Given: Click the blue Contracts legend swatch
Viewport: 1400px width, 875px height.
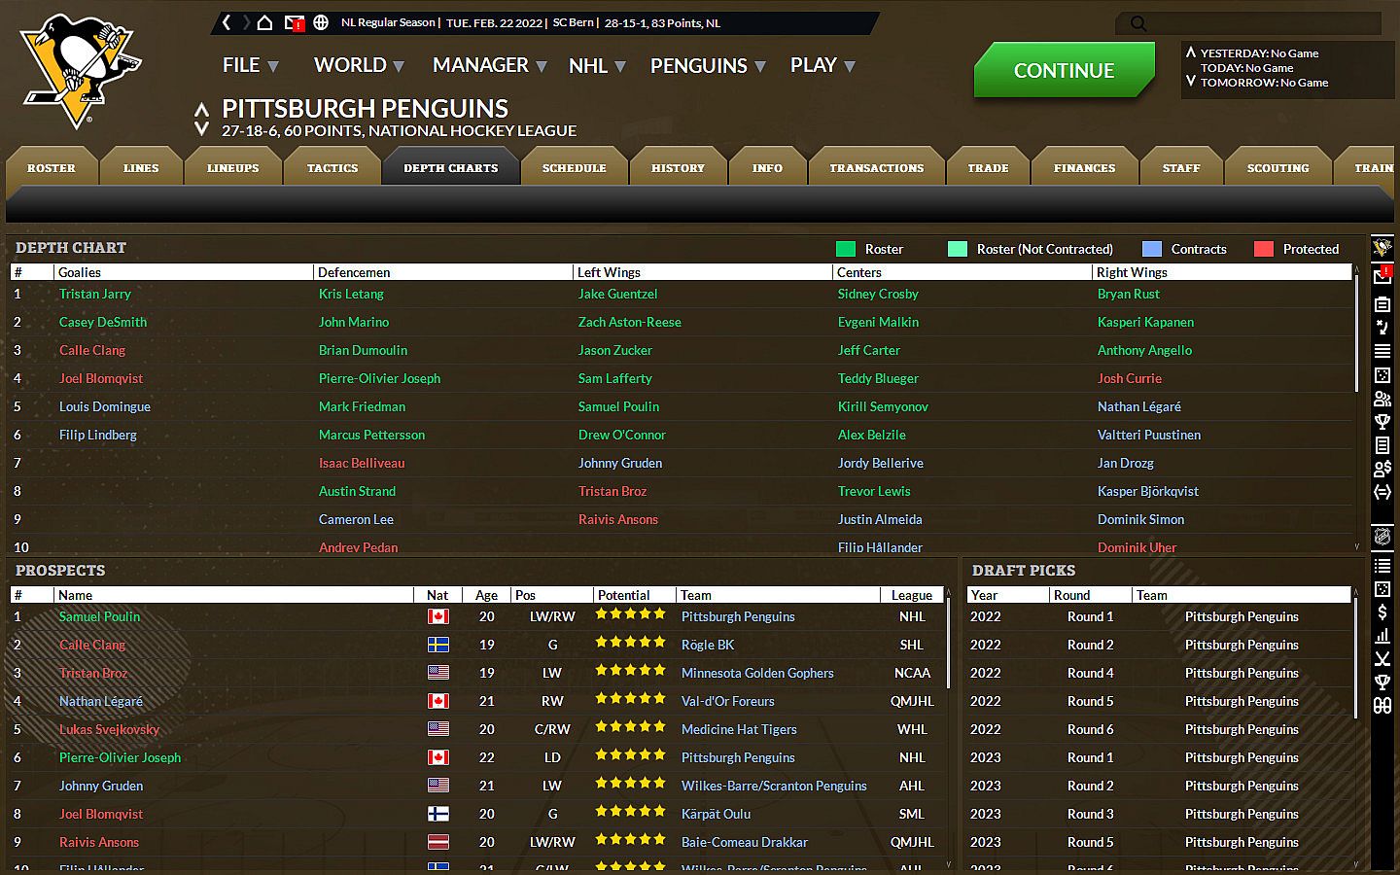Looking at the screenshot, I should click(1152, 249).
